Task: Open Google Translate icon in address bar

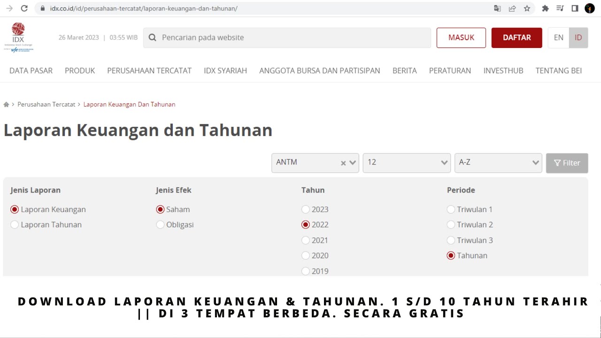Action: click(497, 8)
